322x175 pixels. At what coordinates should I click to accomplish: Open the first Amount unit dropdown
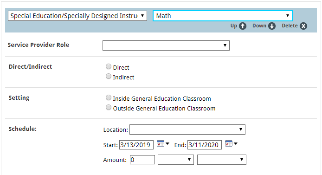[176, 160]
